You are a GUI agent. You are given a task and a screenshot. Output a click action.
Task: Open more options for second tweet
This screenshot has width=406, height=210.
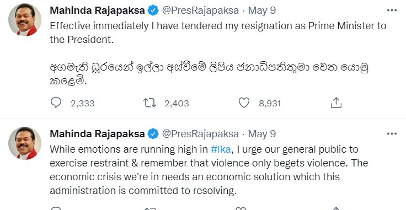pyautogui.click(x=392, y=134)
